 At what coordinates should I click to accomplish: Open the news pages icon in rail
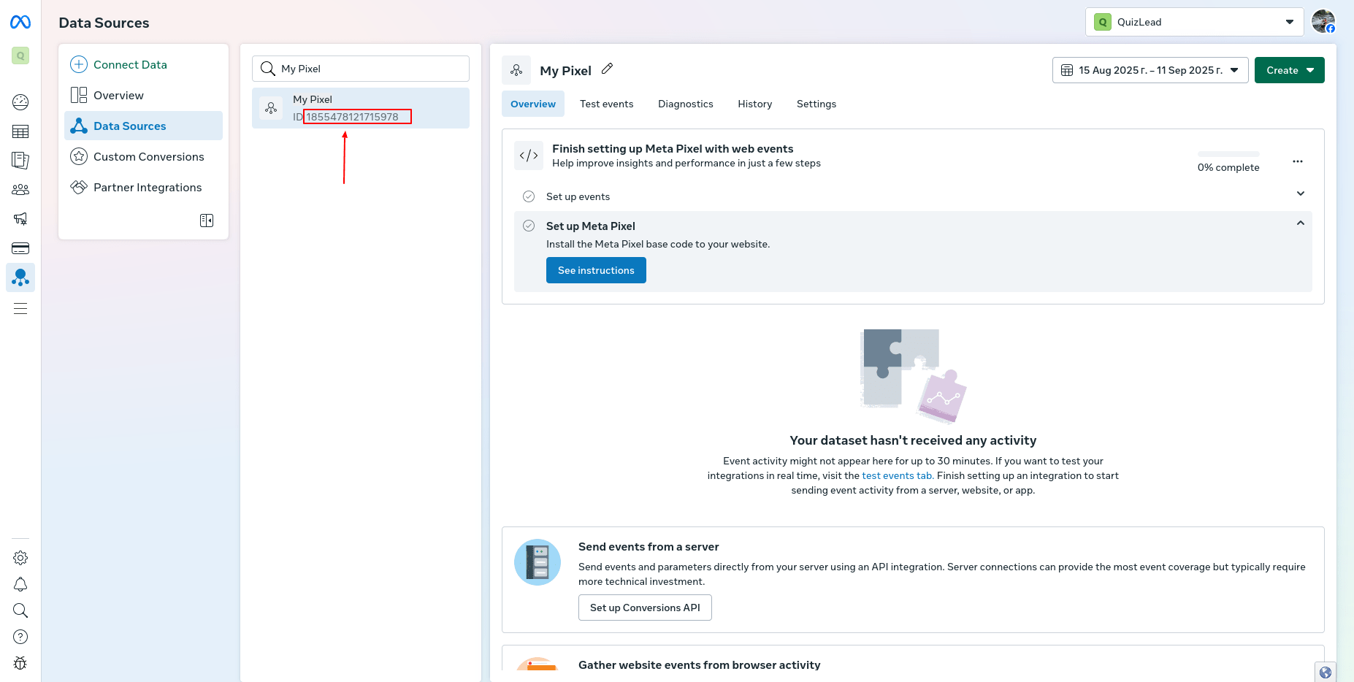pos(20,161)
